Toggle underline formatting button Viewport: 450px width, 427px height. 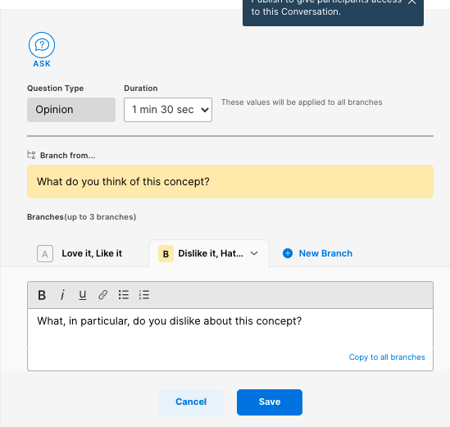click(82, 295)
